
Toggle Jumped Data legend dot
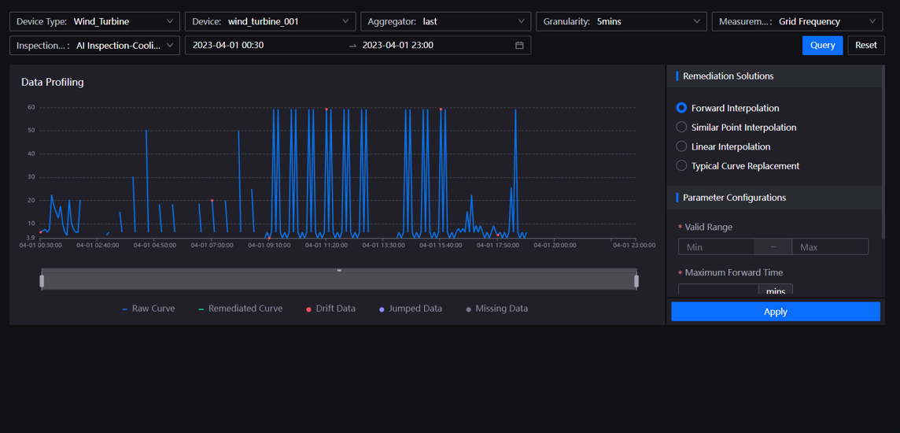[382, 309]
